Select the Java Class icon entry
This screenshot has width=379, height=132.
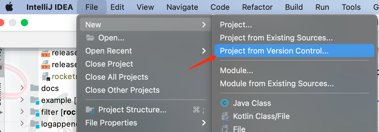pos(224,103)
